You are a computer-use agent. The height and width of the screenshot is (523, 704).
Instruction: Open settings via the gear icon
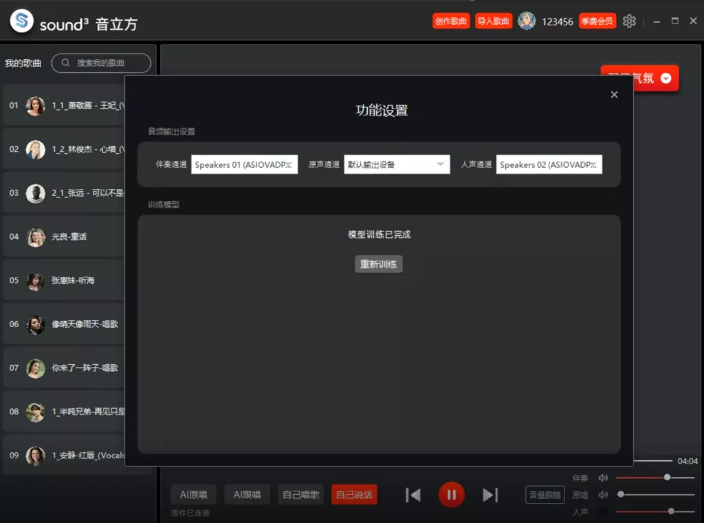(629, 21)
